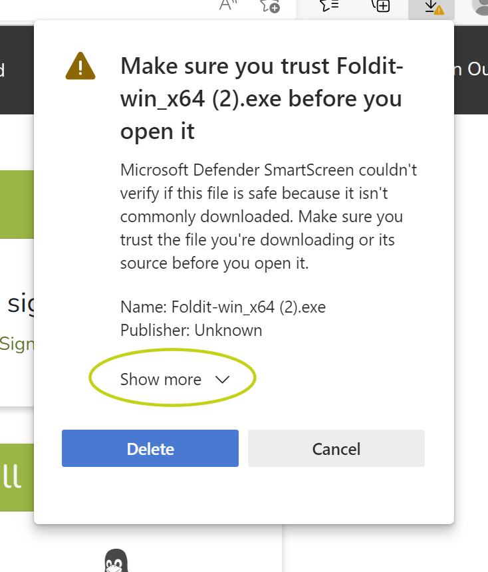The width and height of the screenshot is (488, 572).
Task: Click the green Sign link at left
Action: [17, 343]
